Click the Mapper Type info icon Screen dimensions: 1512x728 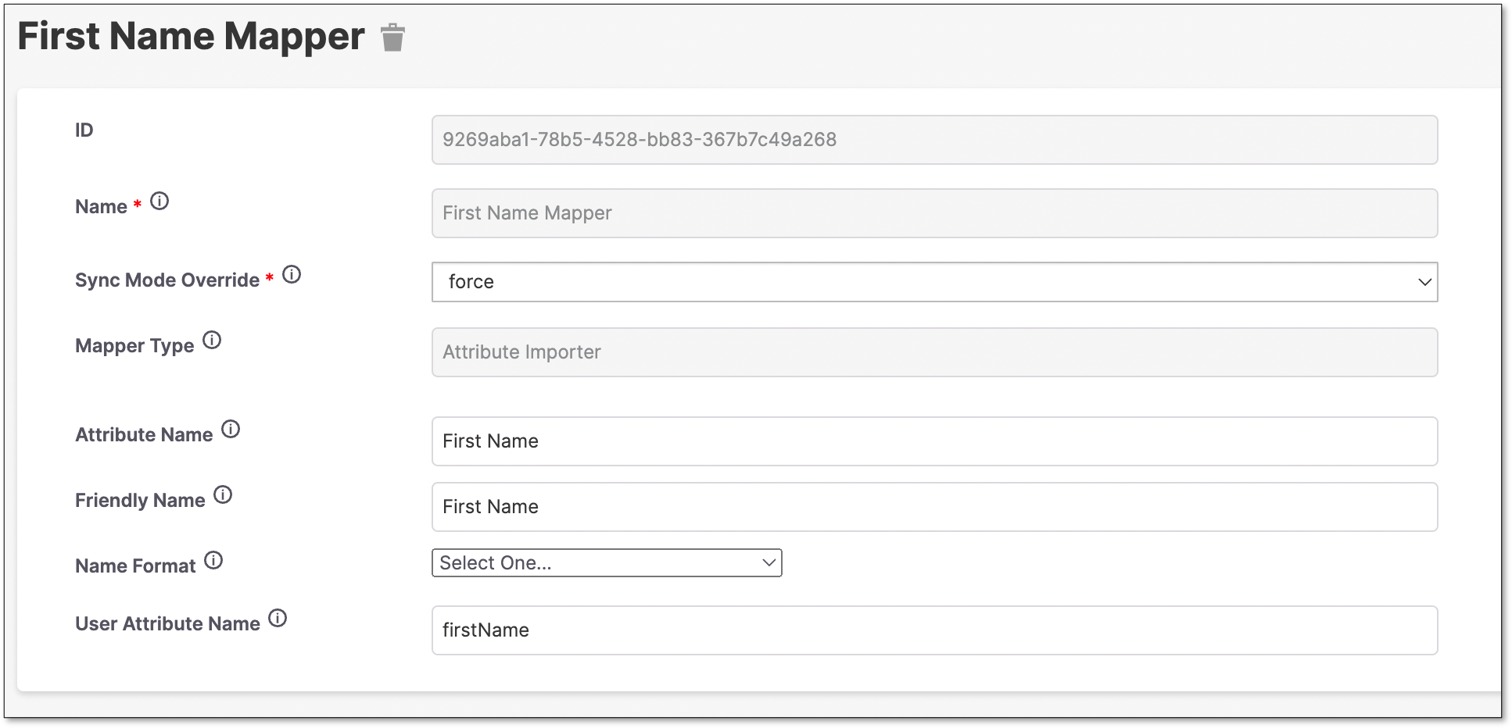pyautogui.click(x=212, y=341)
